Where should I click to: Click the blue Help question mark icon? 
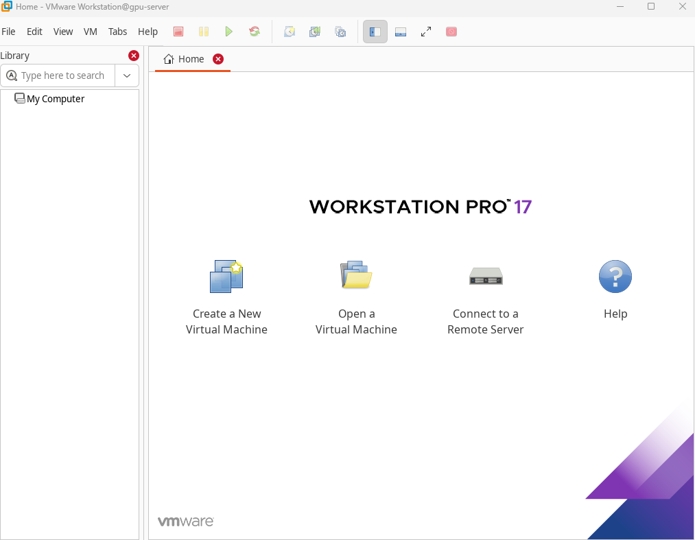615,277
